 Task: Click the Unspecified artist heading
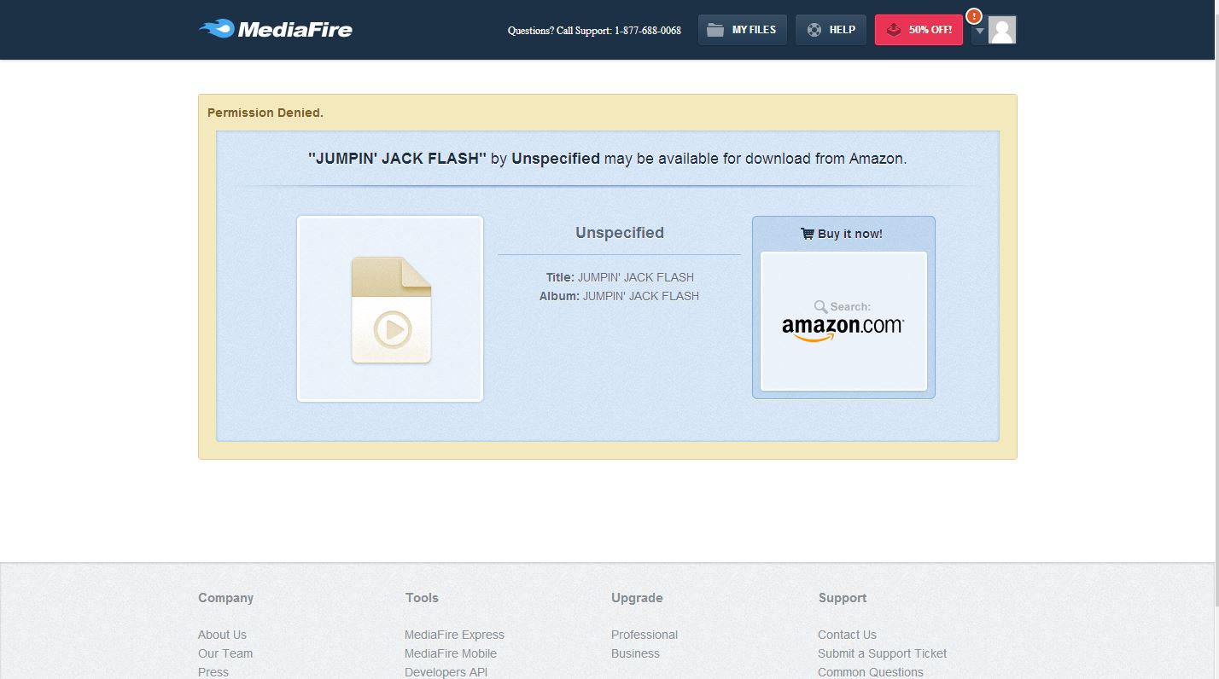[620, 232]
